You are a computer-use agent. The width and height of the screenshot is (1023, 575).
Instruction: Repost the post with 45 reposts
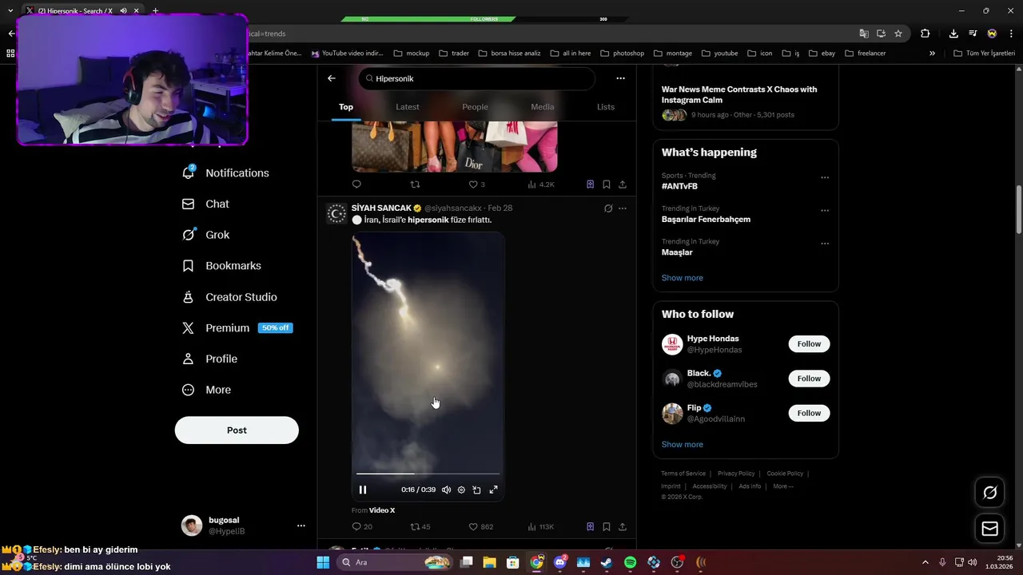[420, 526]
